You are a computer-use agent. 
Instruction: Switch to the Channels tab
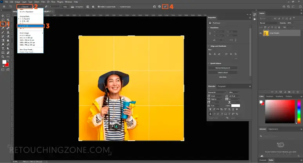263,160
